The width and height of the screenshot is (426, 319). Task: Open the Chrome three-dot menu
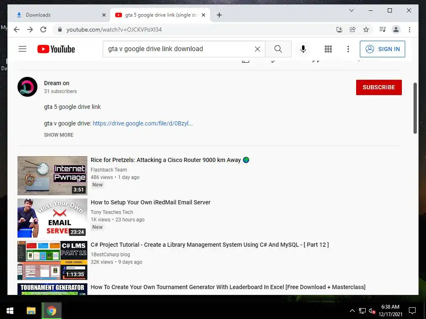[409, 29]
